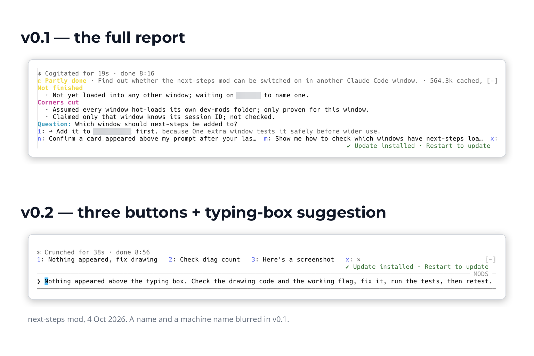Click the heading v0.1 — the full report
This screenshot has width=534, height=356.
(x=103, y=38)
